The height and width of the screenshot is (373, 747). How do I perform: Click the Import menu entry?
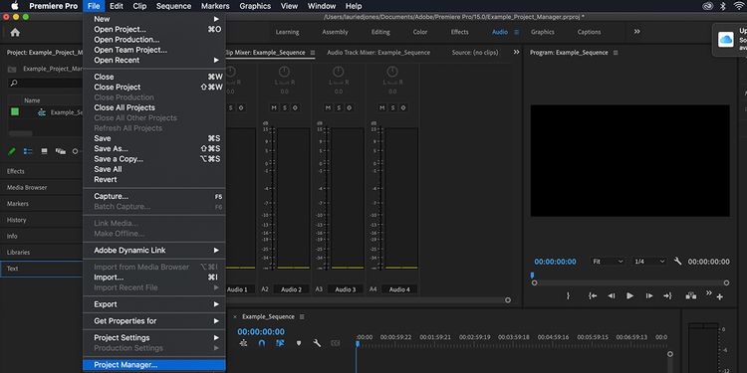(x=153, y=277)
